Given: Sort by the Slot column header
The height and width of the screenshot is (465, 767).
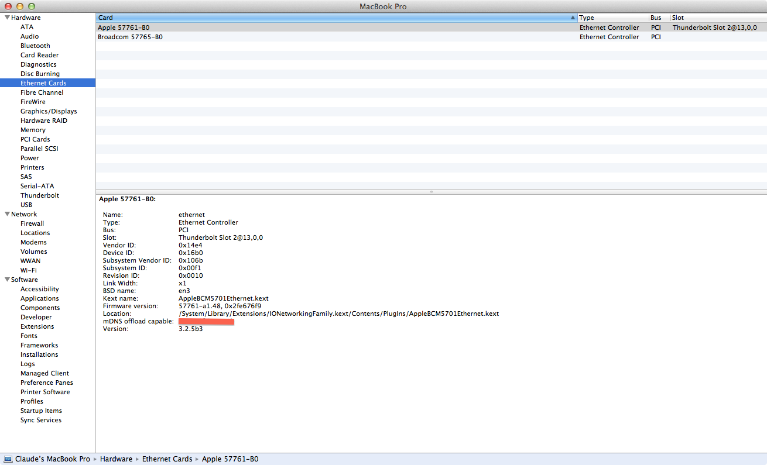Looking at the screenshot, I should tap(718, 18).
